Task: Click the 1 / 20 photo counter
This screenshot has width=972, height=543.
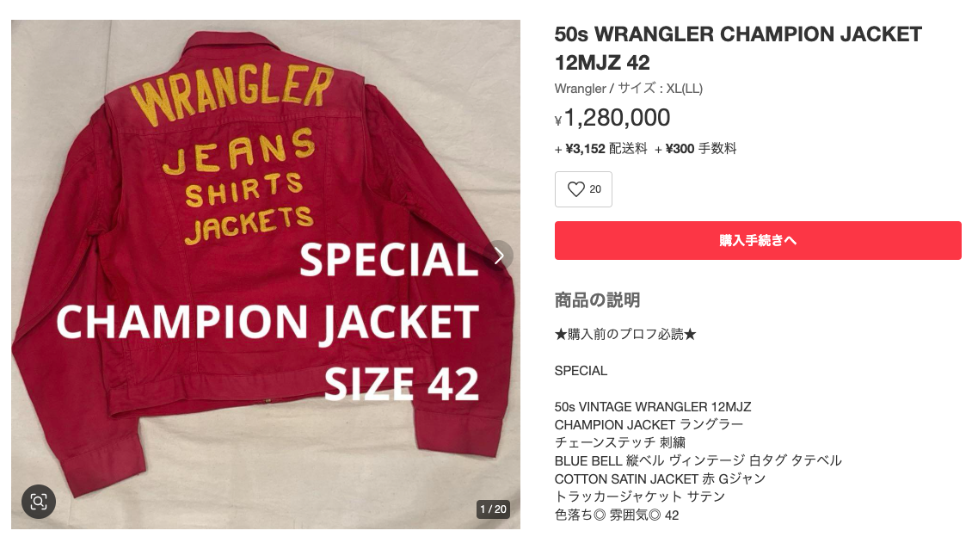Action: pos(494,509)
